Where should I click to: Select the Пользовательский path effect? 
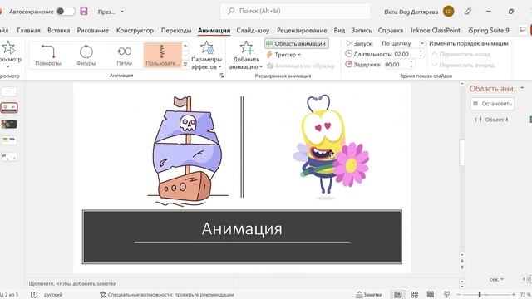[x=163, y=55]
